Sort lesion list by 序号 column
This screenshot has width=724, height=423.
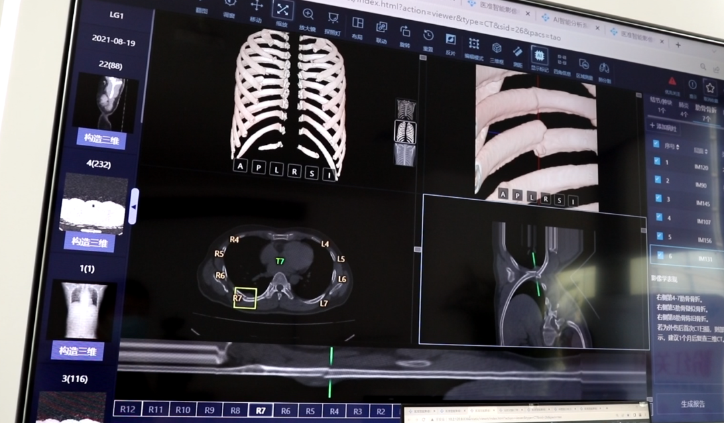(672, 146)
